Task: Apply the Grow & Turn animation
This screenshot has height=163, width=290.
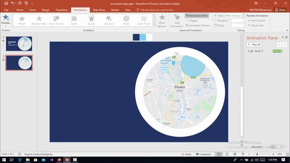Action: pos(56,20)
